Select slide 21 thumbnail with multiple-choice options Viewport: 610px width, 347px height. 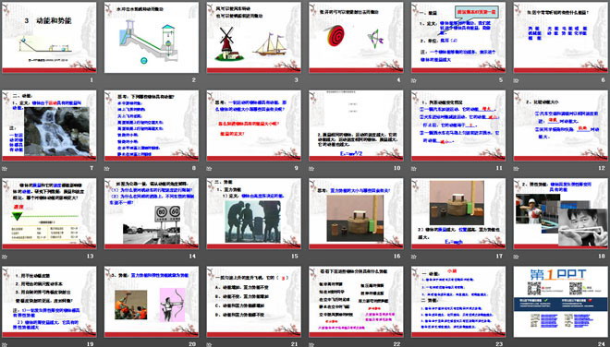(253, 302)
